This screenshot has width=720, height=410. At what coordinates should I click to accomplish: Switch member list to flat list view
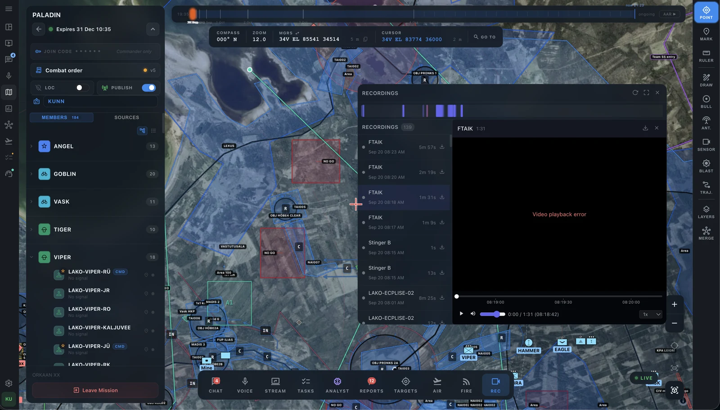(153, 131)
